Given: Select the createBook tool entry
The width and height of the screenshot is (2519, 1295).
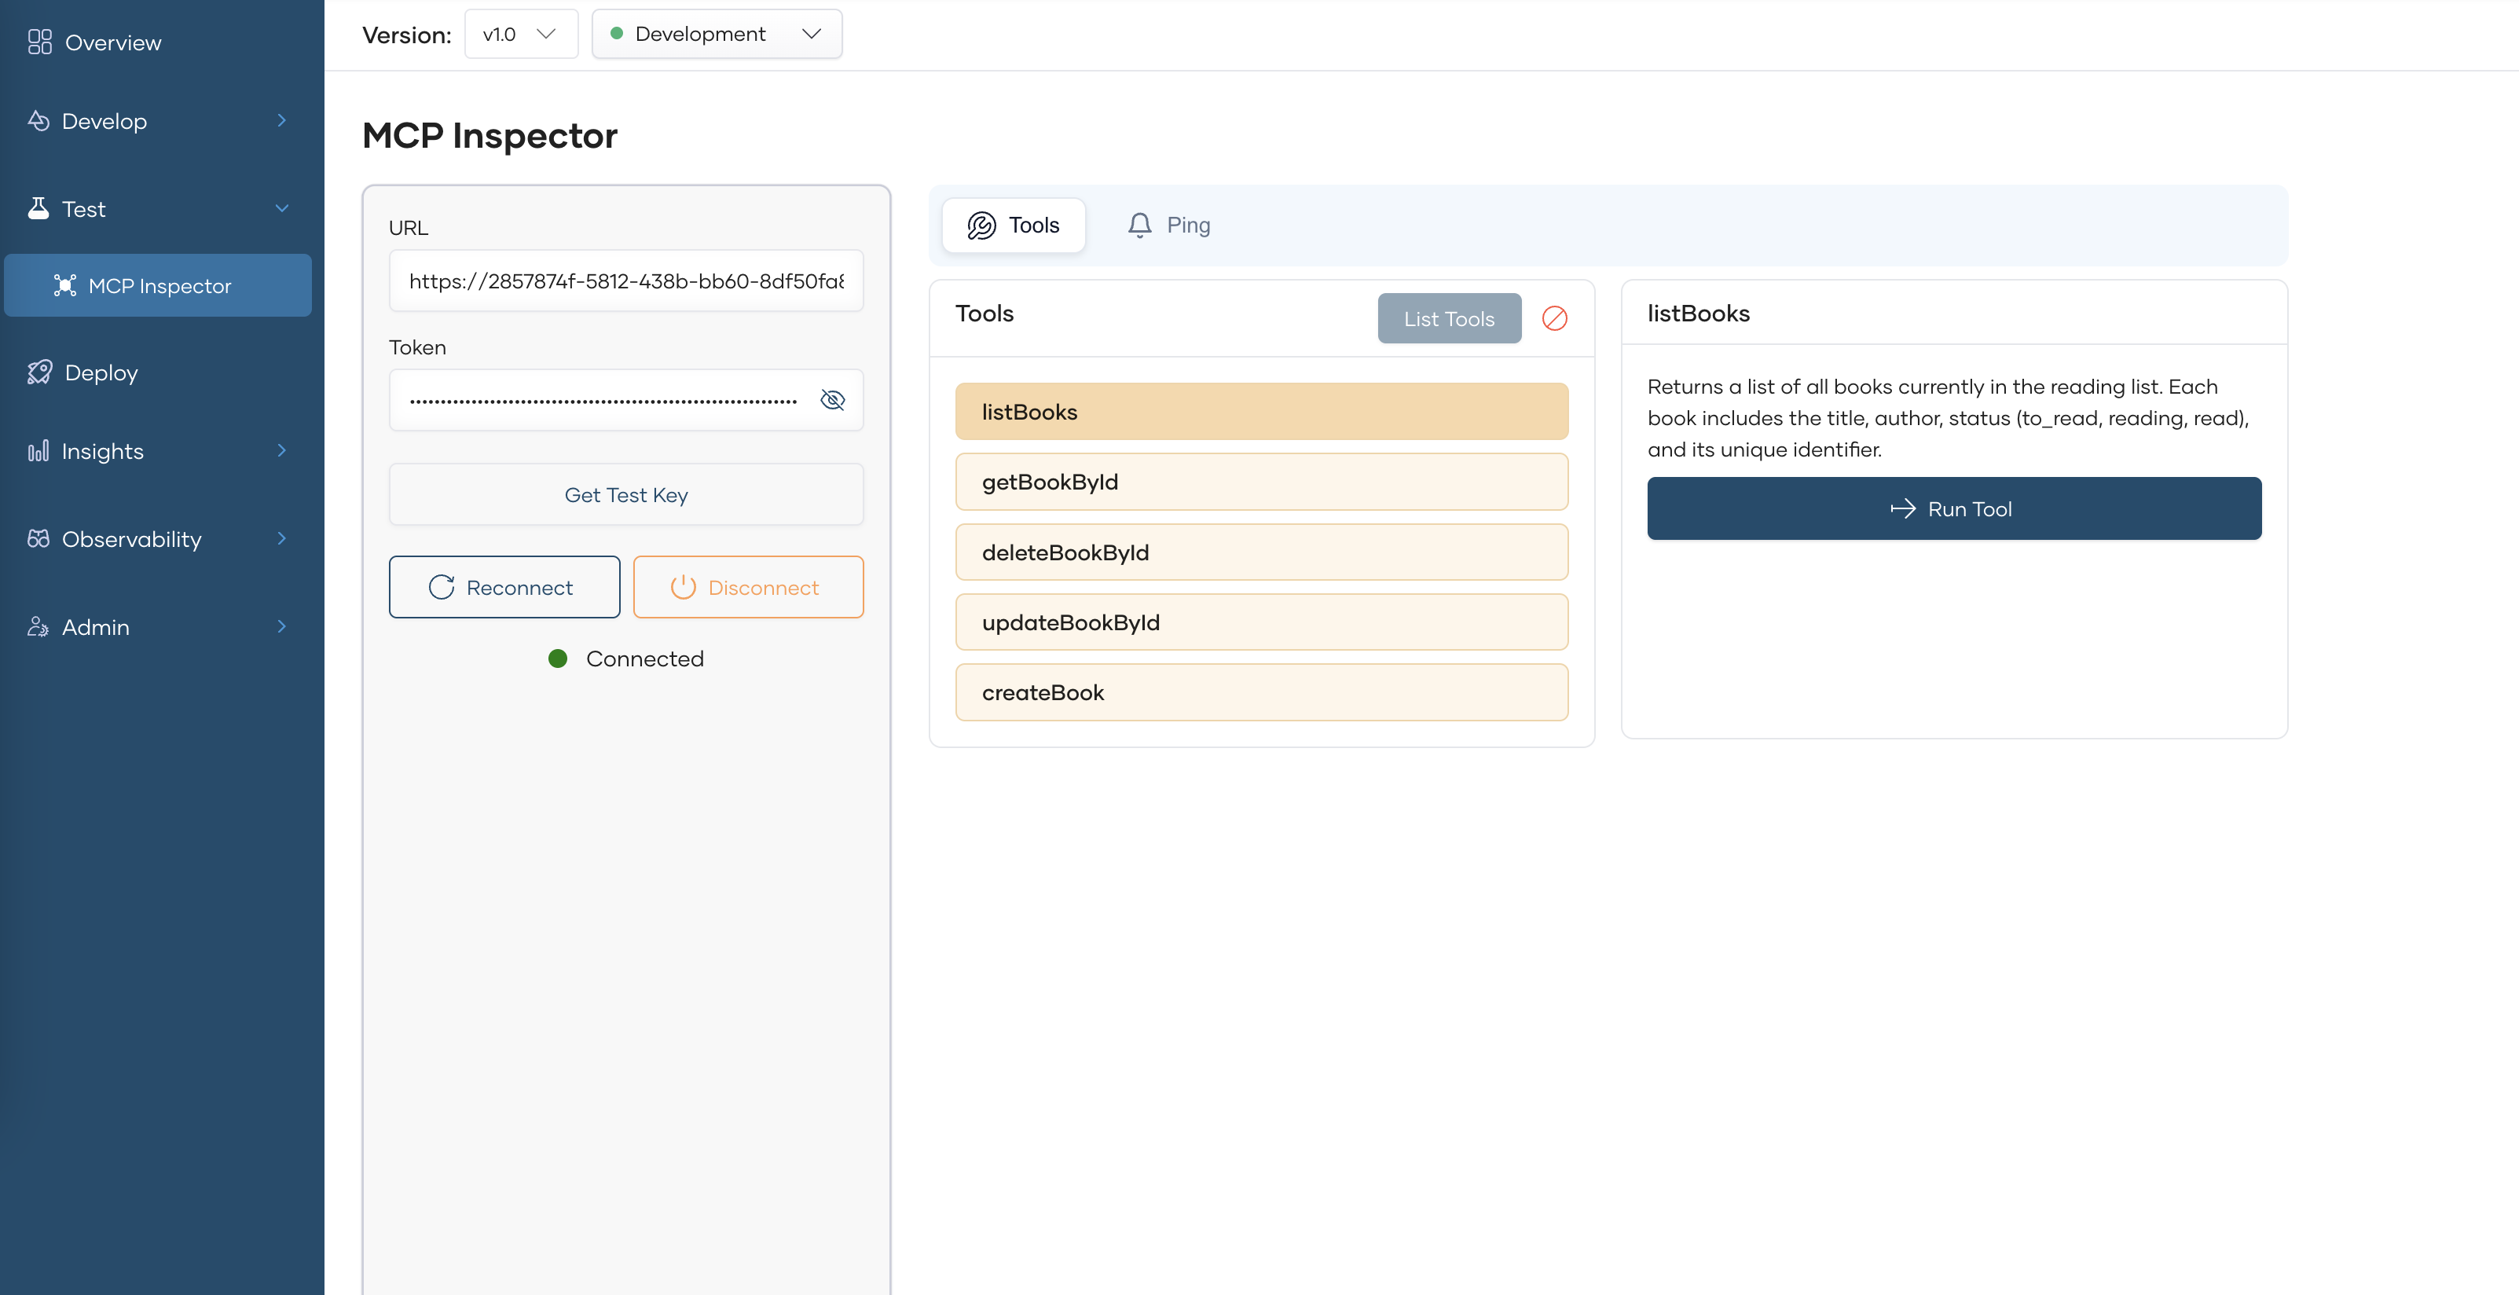Looking at the screenshot, I should (x=1261, y=692).
